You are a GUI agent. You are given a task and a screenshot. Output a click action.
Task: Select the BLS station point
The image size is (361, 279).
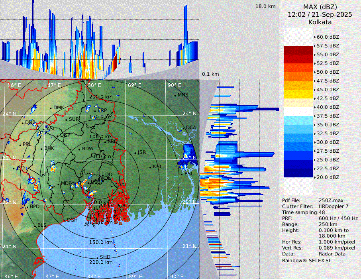point(35,226)
